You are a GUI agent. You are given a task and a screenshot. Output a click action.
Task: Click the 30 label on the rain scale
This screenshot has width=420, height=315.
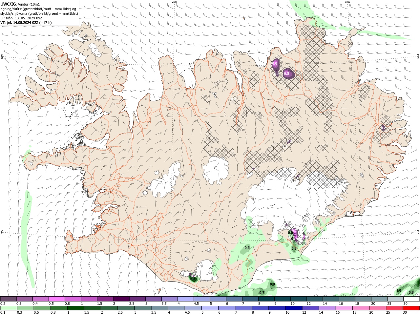pyautogui.click(x=406, y=312)
